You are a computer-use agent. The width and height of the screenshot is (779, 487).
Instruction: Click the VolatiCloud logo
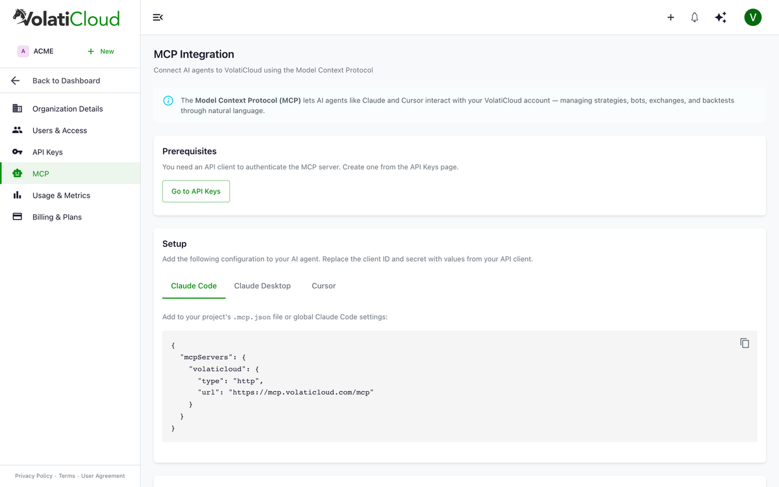coord(66,18)
